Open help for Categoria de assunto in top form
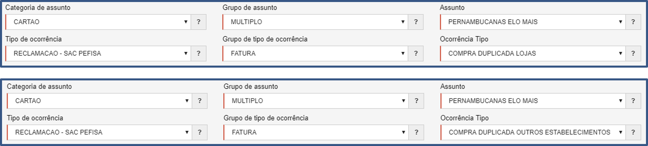The image size is (648, 146). tap(199, 22)
